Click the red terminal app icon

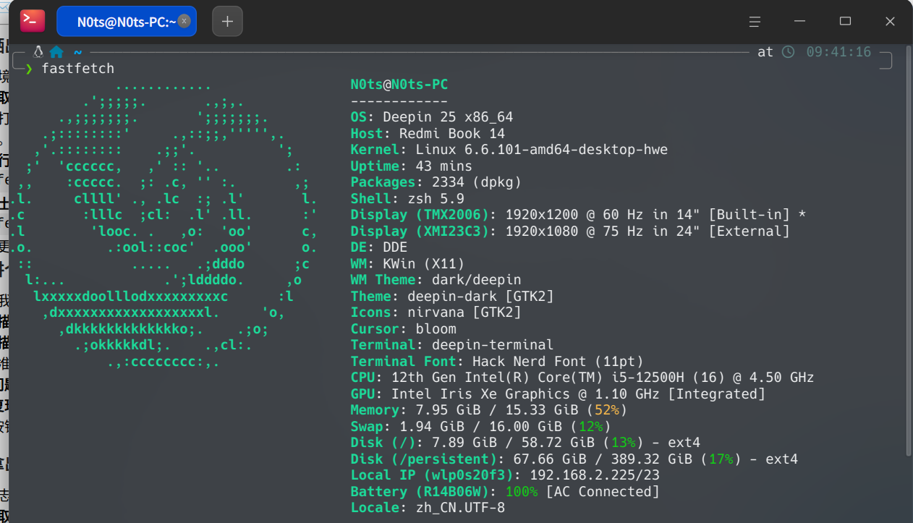(x=32, y=21)
